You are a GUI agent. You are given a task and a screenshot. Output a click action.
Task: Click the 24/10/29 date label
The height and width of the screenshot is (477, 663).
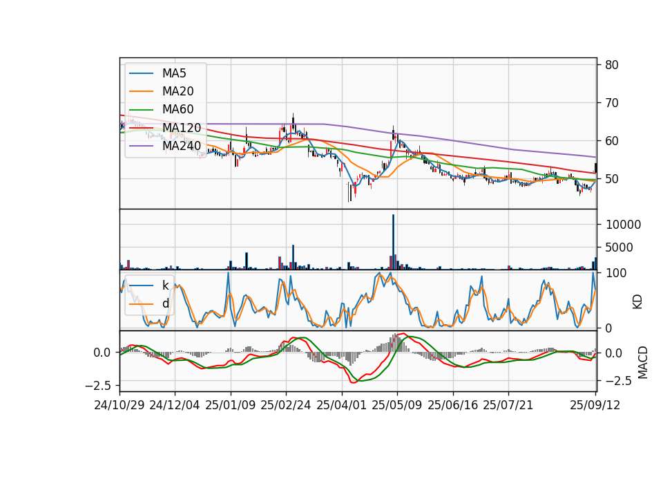119,405
